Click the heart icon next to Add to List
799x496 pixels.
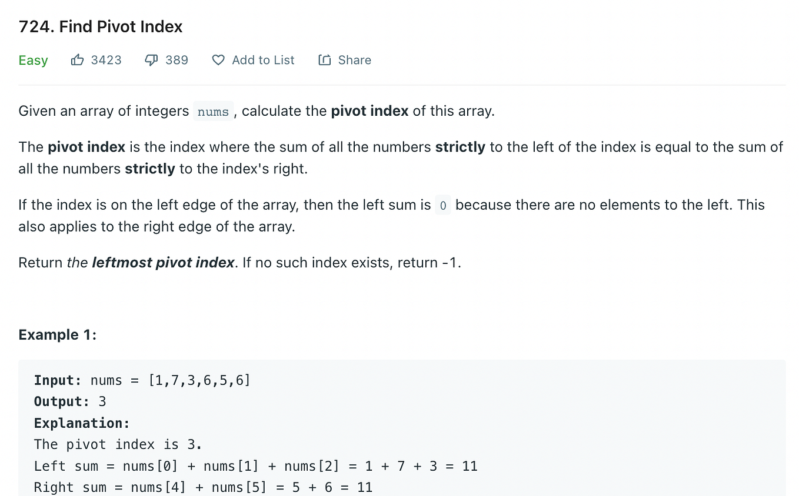click(x=218, y=60)
